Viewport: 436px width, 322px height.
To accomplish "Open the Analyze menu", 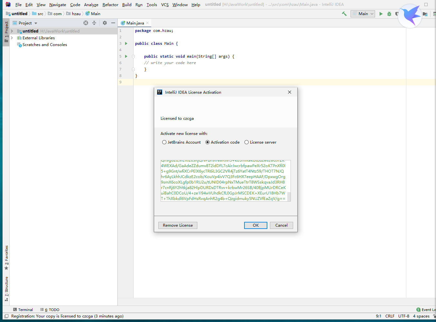I will [91, 5].
